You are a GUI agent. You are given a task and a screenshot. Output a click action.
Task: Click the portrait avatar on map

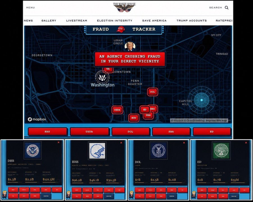pos(130,46)
